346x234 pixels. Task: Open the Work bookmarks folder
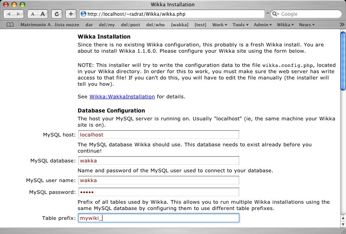[220, 25]
